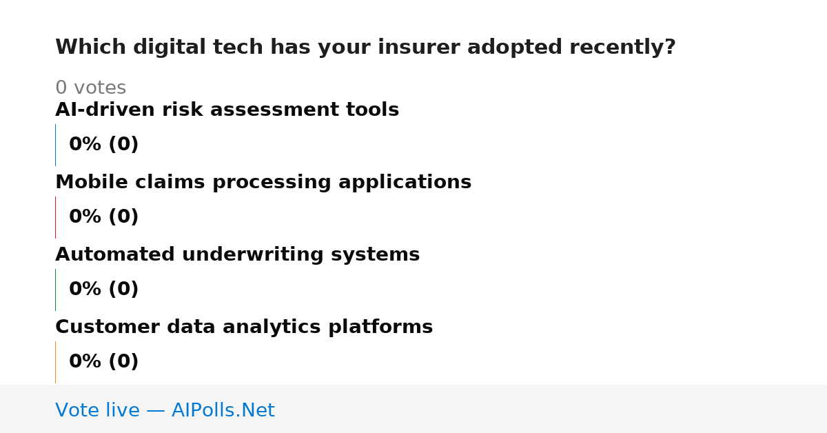
Task: Select the AI-driven risk assessment tools option
Action: tap(227, 110)
